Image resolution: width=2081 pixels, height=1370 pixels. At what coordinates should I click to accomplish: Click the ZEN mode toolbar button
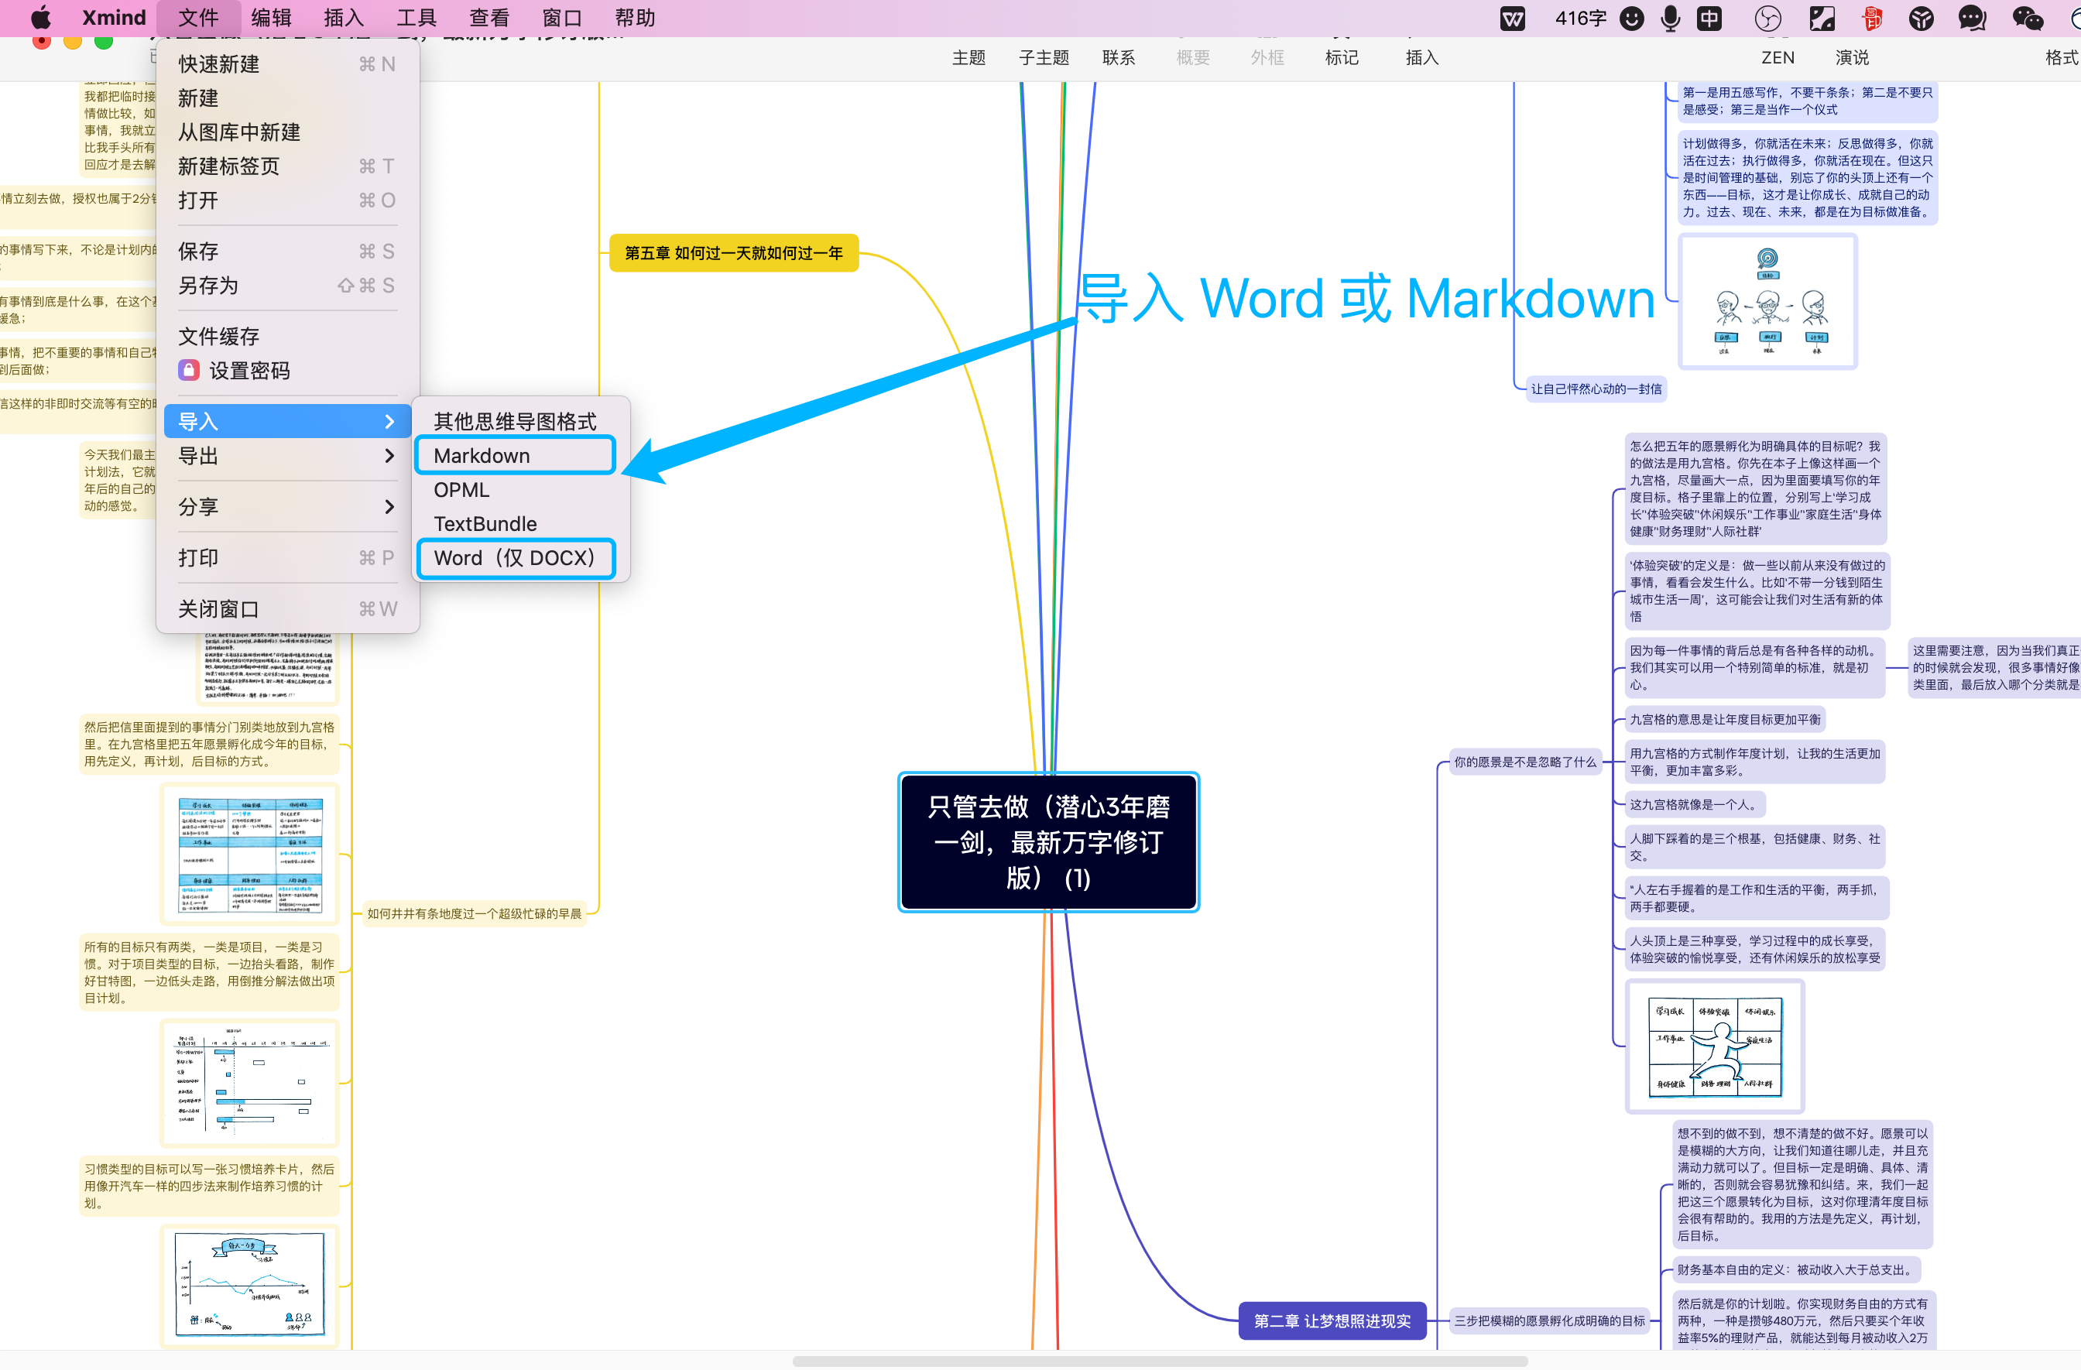pyautogui.click(x=1777, y=58)
